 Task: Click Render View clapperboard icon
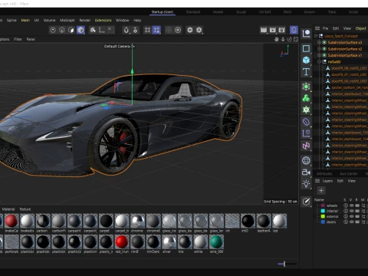point(264,30)
